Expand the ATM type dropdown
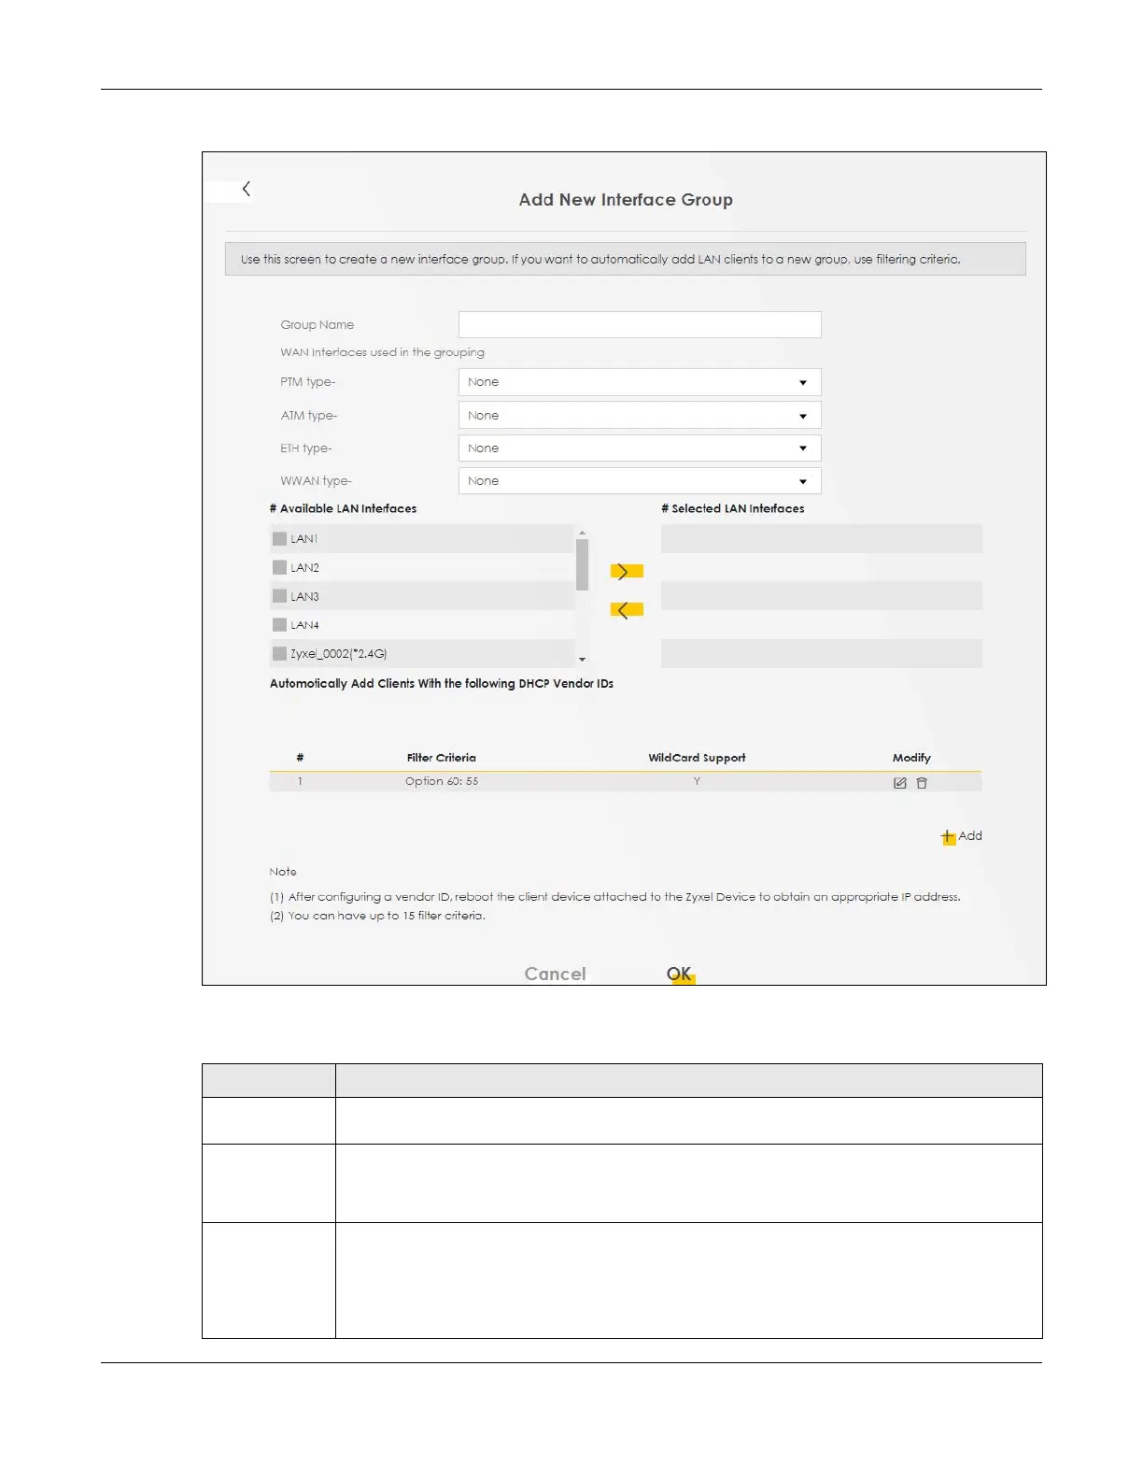The height and width of the screenshot is (1480, 1143). [639, 416]
